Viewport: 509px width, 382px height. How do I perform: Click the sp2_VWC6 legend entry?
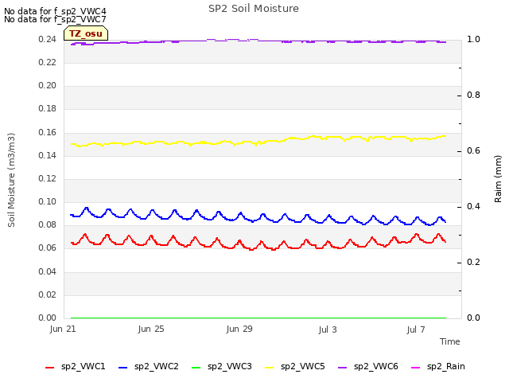point(368,367)
